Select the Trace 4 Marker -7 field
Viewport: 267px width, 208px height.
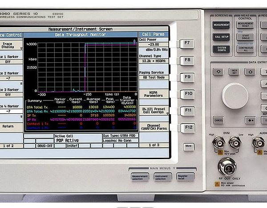pyautogui.click(x=11, y=111)
